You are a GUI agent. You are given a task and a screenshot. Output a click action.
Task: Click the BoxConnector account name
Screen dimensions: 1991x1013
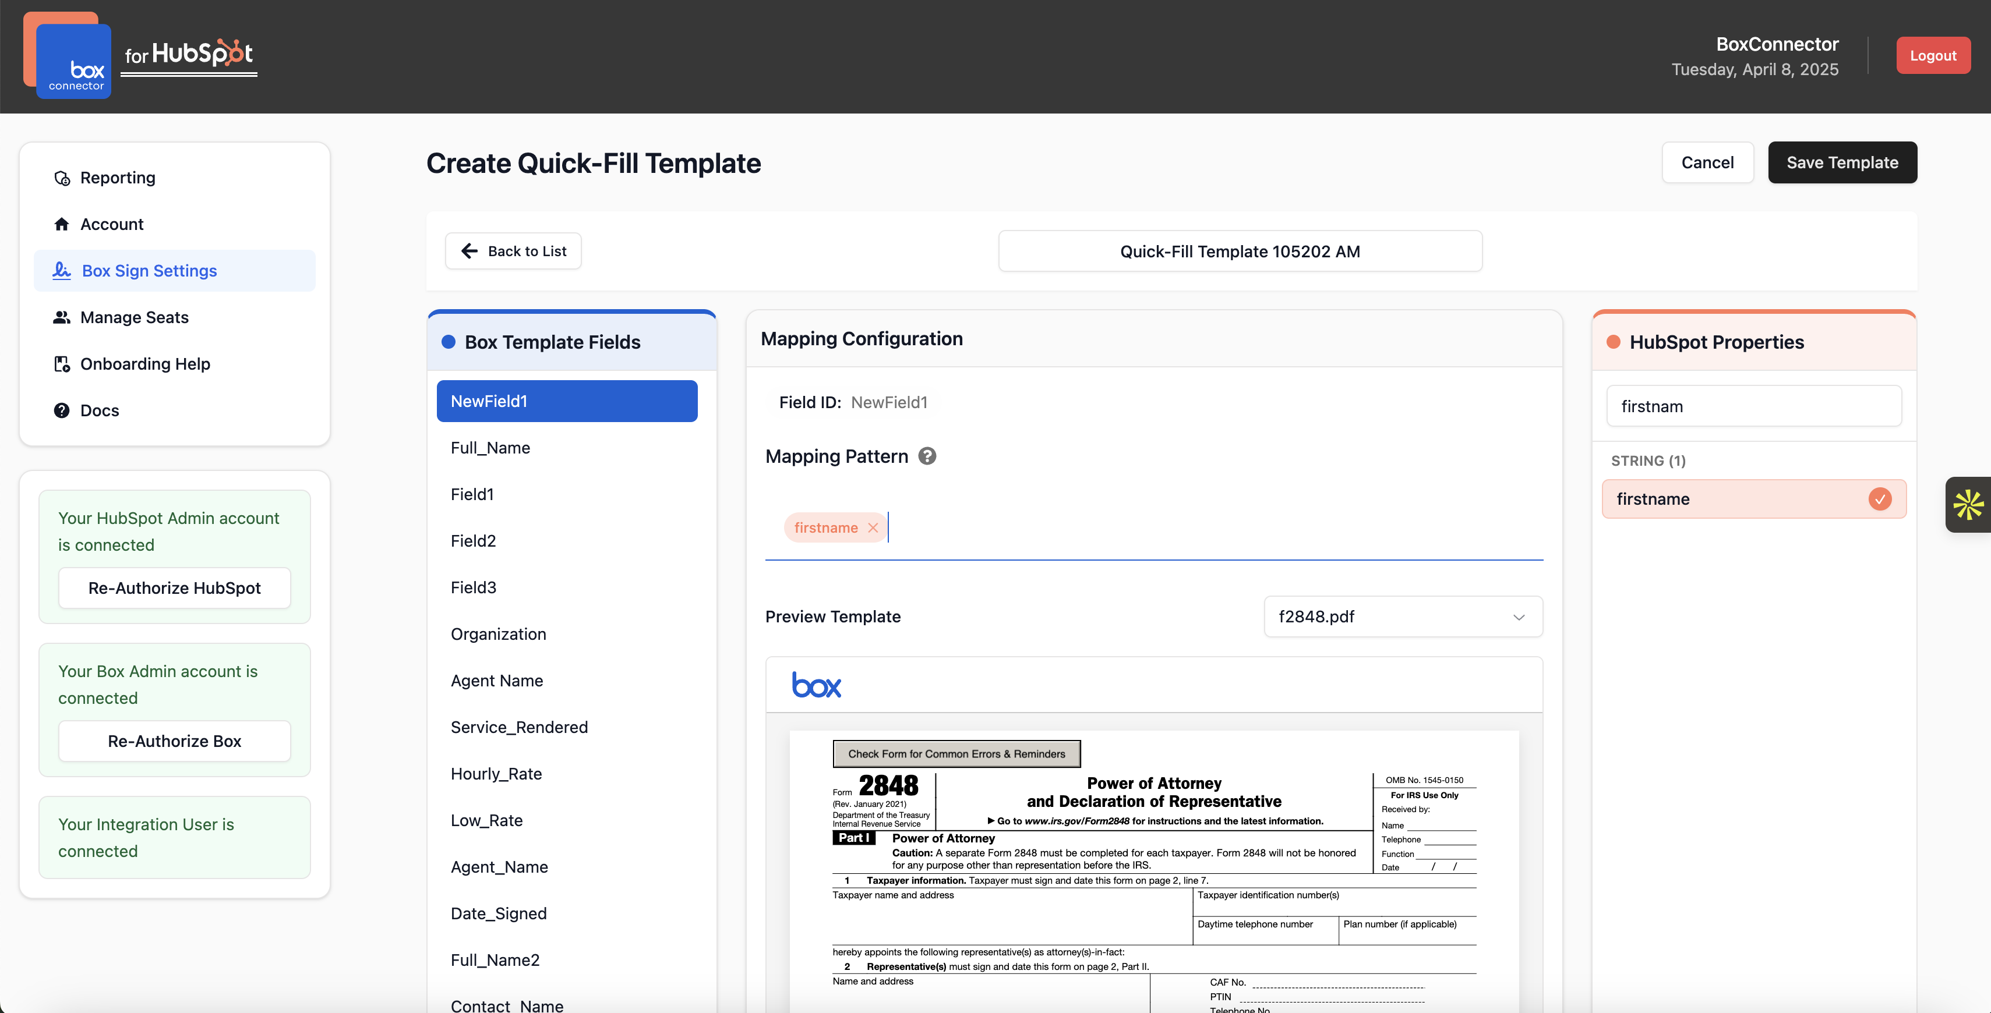click(1777, 44)
